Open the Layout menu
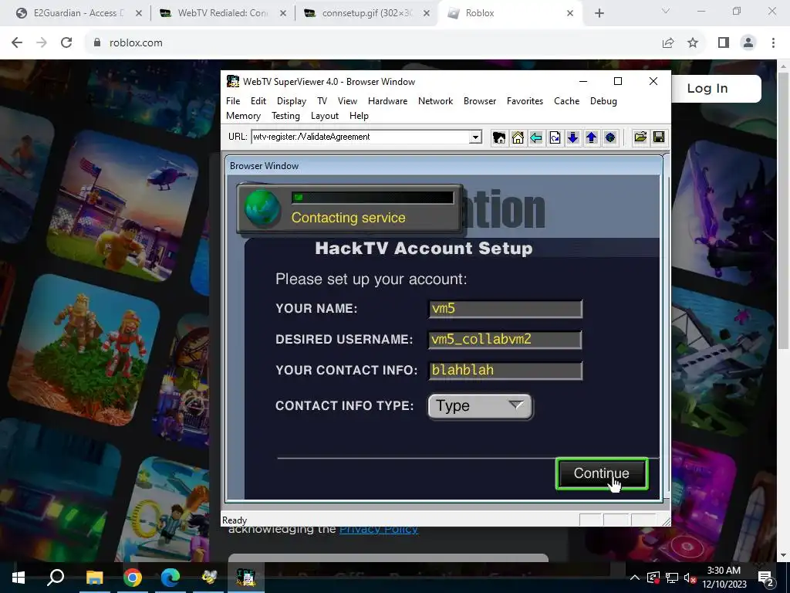This screenshot has height=593, width=790. point(325,116)
